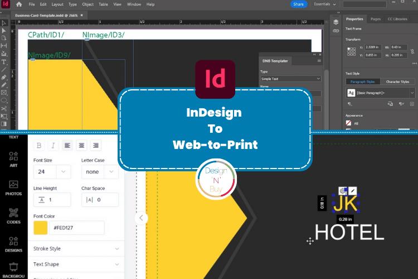Click the Home icon in InDesign
This screenshot has width=418, height=279.
[x=20, y=4]
